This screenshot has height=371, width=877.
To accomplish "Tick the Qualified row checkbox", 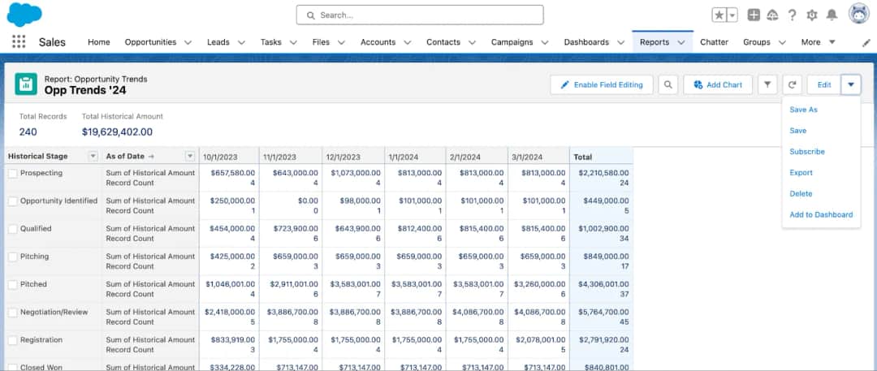I will point(12,230).
